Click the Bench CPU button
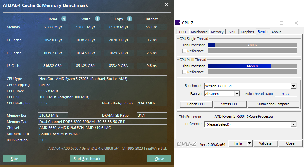This screenshot has height=167, width=304. [x=196, y=104]
